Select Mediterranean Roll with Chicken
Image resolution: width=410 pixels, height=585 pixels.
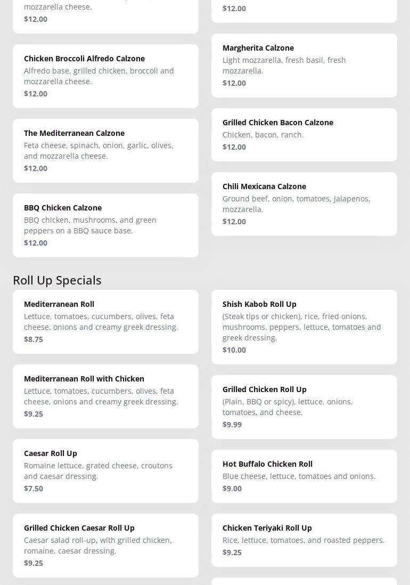pyautogui.click(x=105, y=396)
